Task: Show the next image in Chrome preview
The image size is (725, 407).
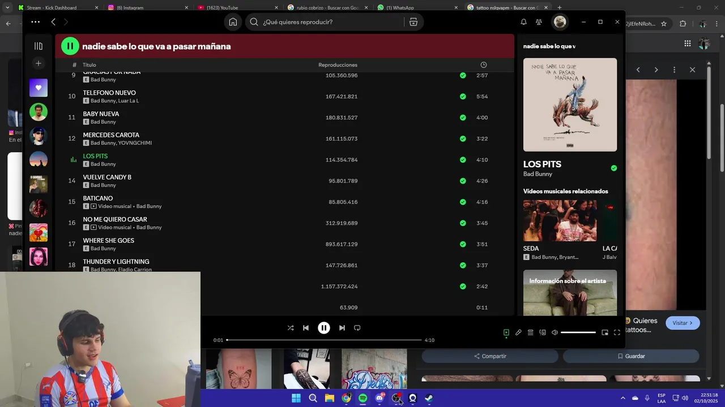Action: 656,70
